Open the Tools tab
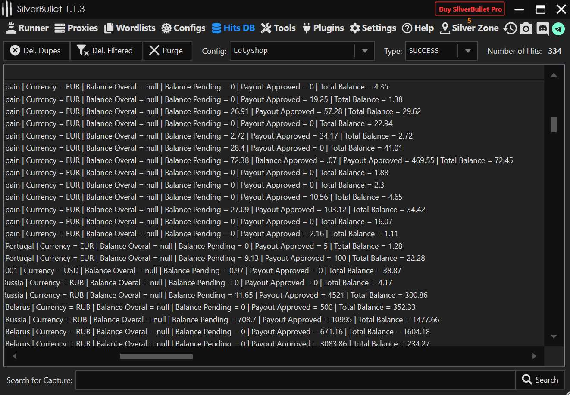570x395 pixels. coord(279,28)
